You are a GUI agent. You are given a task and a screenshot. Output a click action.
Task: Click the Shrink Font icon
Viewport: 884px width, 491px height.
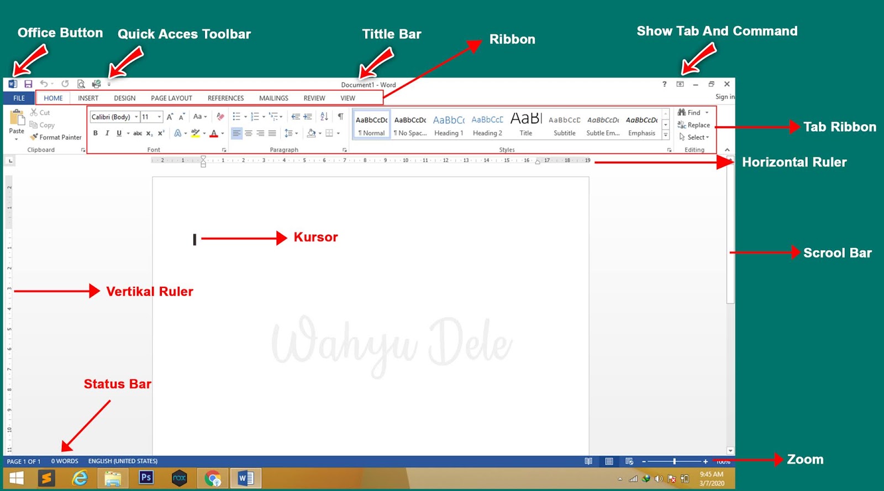click(181, 117)
